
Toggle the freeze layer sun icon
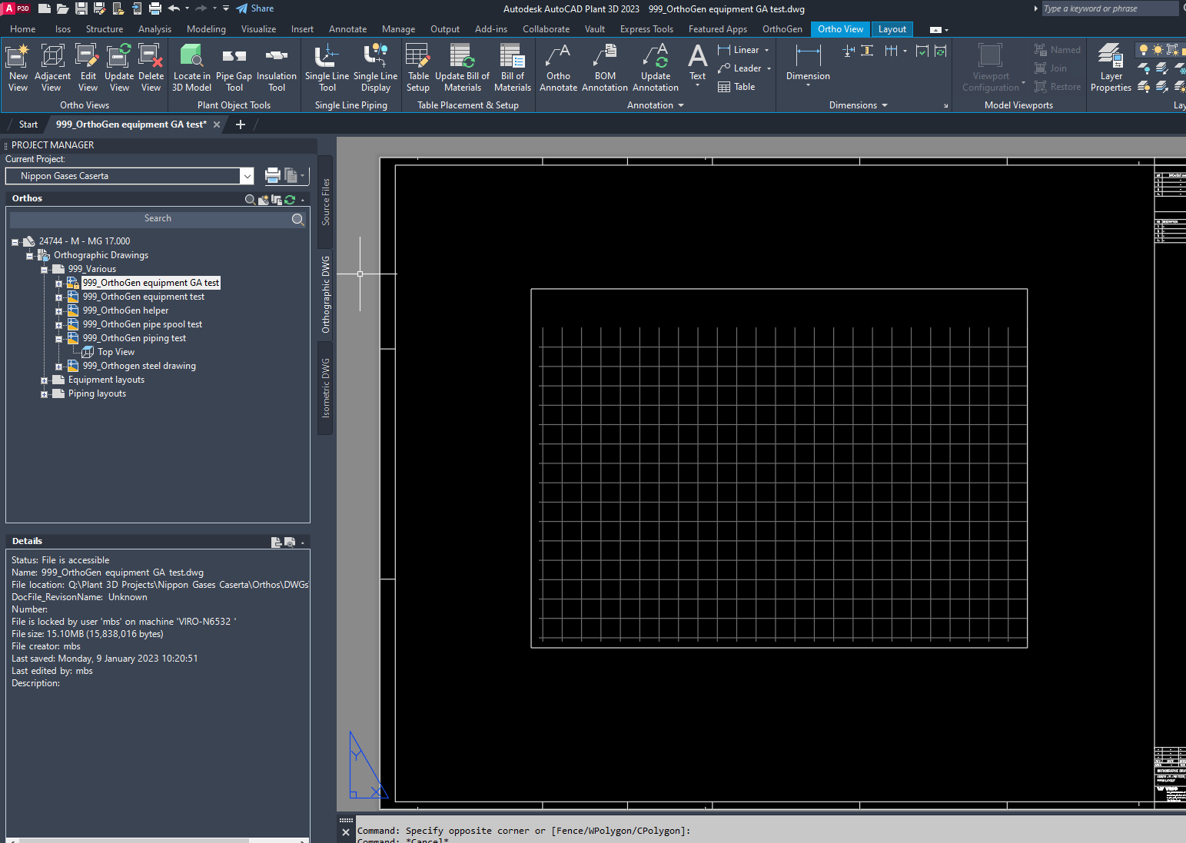pyautogui.click(x=1158, y=49)
